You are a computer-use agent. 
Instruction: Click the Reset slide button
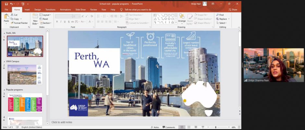(44, 19)
